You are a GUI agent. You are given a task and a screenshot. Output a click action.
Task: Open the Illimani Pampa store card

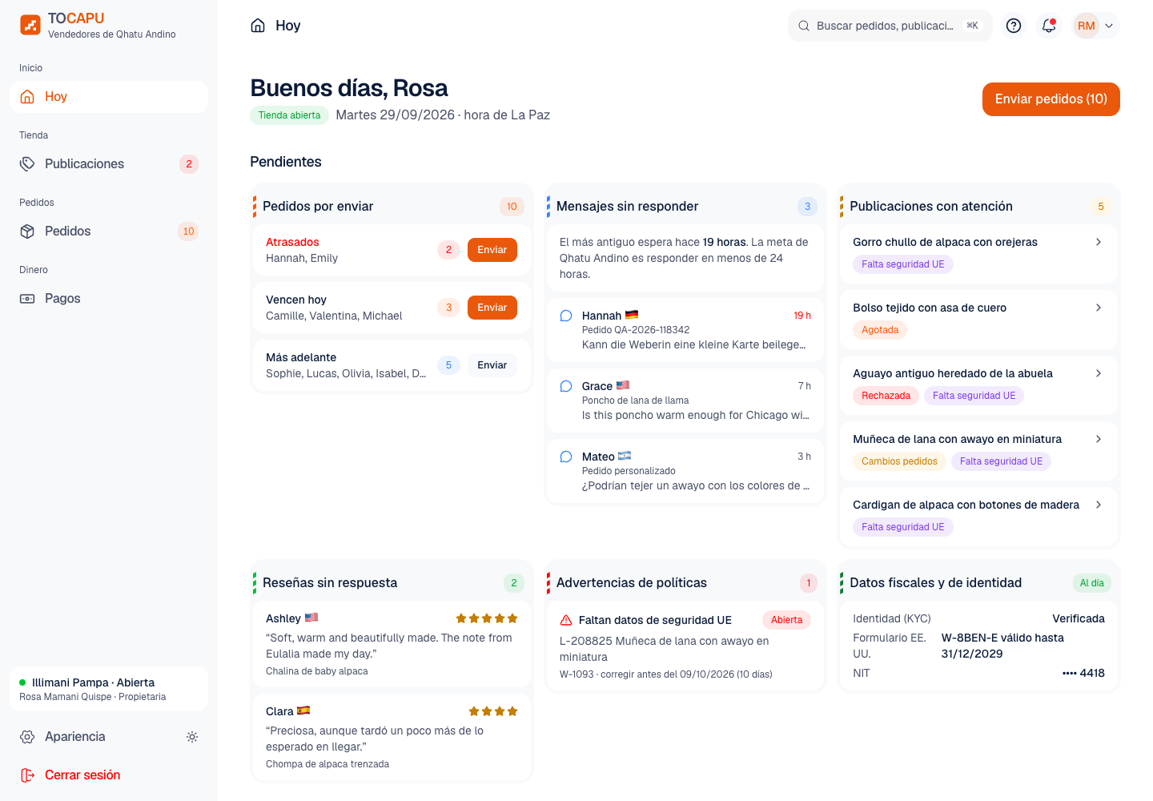coord(109,689)
